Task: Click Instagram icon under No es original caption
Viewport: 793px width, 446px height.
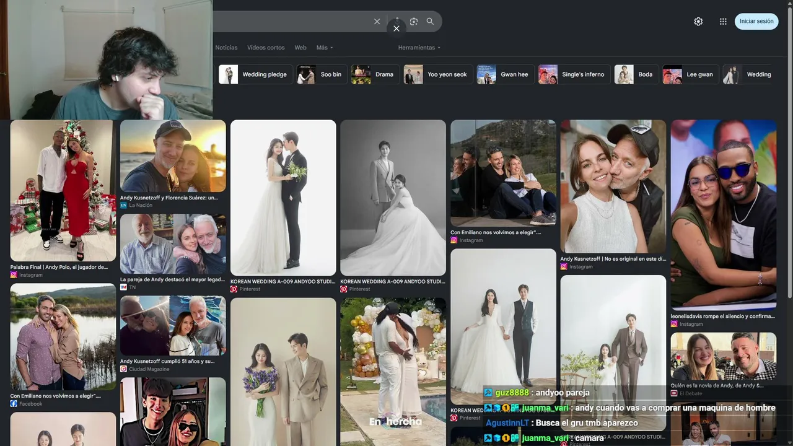Action: click(x=564, y=267)
